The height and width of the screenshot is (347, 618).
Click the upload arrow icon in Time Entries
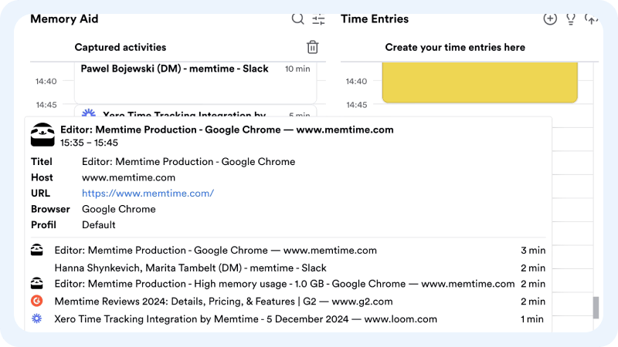[592, 19]
